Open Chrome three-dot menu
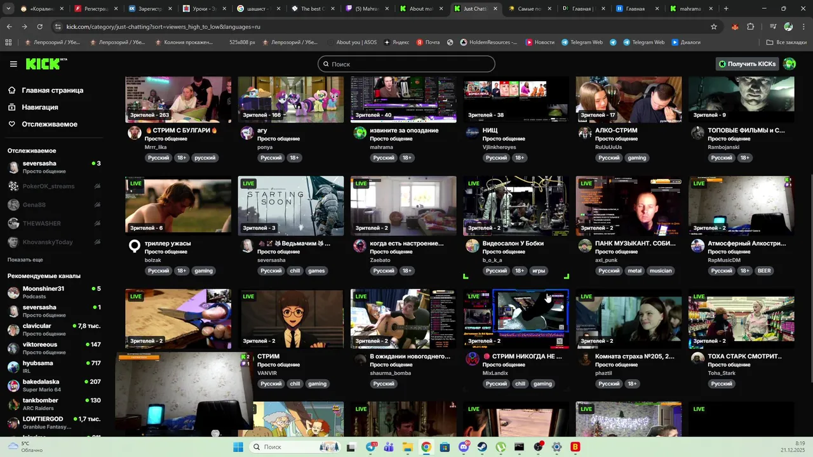The width and height of the screenshot is (813, 457). click(803, 27)
